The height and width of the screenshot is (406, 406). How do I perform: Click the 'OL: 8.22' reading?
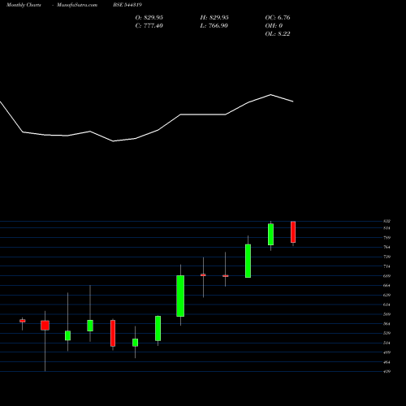pos(278,34)
